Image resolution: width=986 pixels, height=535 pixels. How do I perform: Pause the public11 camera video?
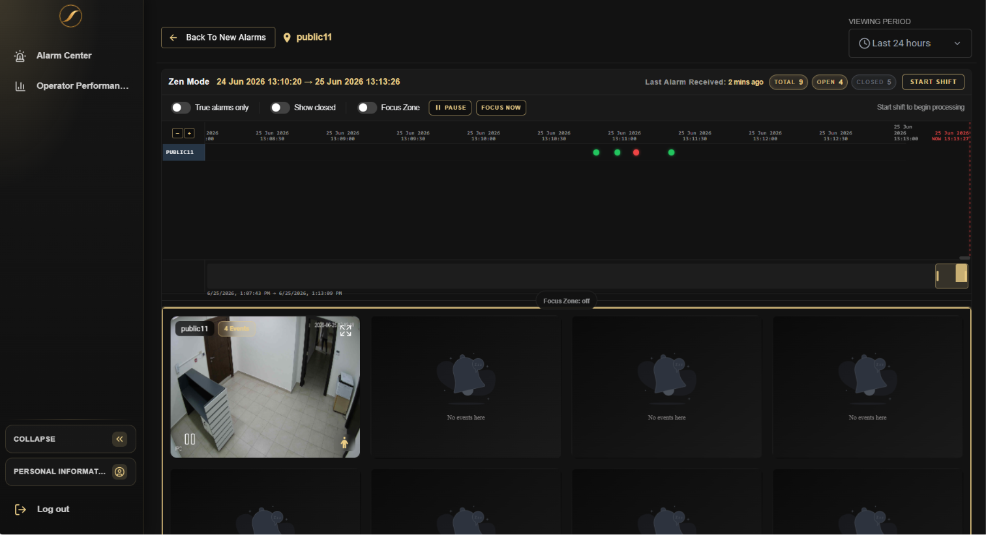click(190, 439)
